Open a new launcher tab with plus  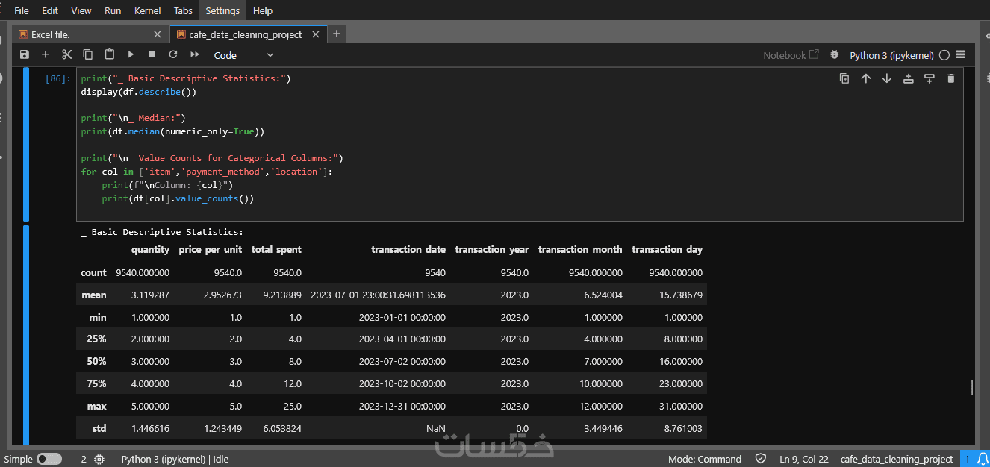pos(336,34)
